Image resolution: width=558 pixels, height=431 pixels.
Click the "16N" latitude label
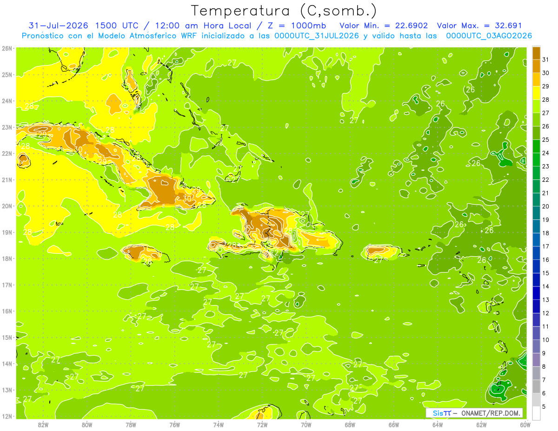point(7,311)
